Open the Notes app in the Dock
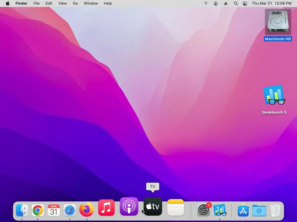 pyautogui.click(x=175, y=208)
